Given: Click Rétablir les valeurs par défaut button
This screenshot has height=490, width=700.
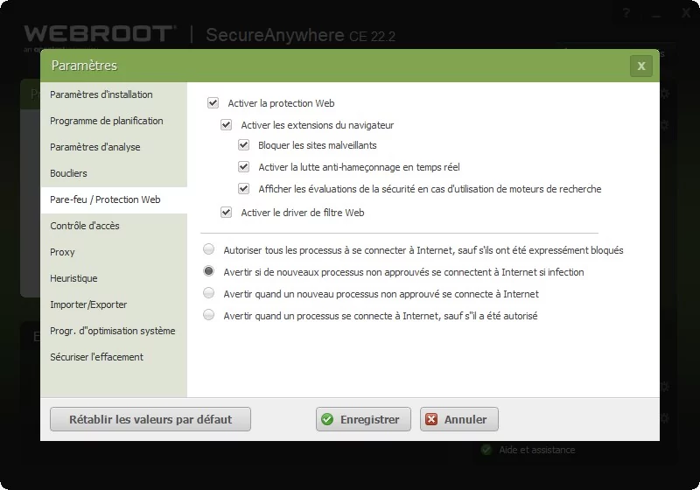Looking at the screenshot, I should click(150, 419).
